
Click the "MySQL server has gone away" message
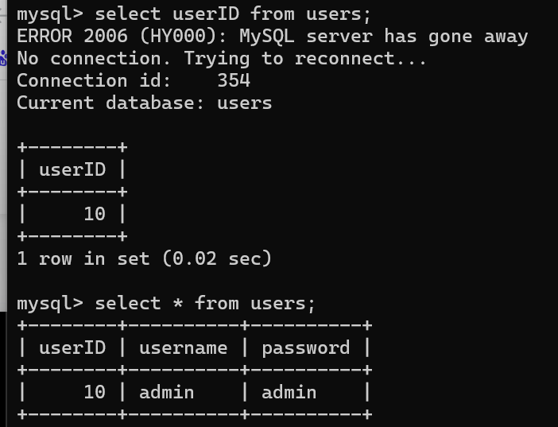tap(383, 37)
